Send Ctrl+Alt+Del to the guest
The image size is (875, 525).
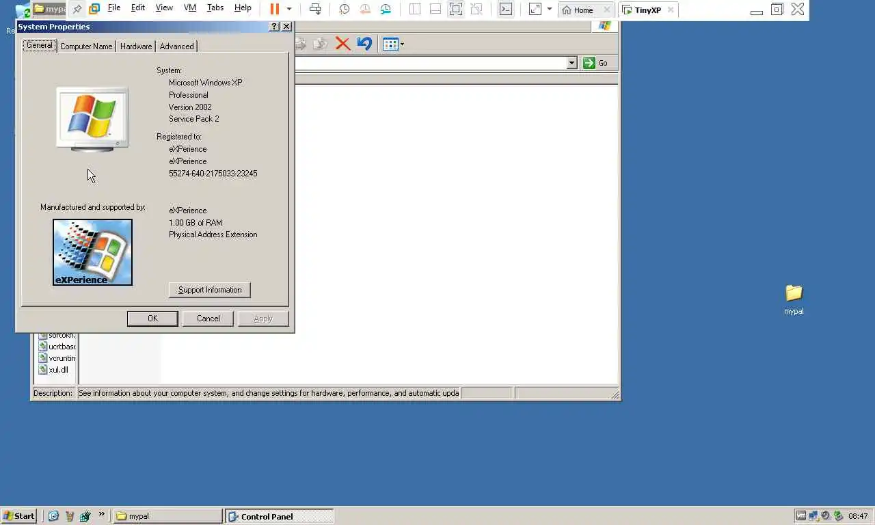315,9
